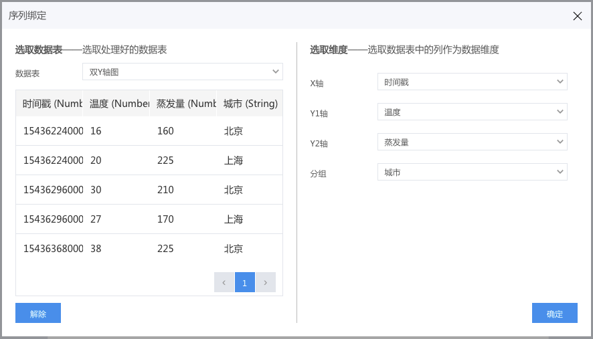593x339 pixels.
Task: Open the 分组 dropdown showing 城市
Action: point(473,172)
